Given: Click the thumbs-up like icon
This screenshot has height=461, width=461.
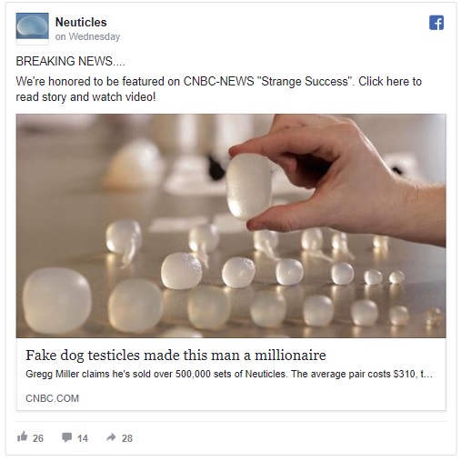Looking at the screenshot, I should [x=23, y=436].
